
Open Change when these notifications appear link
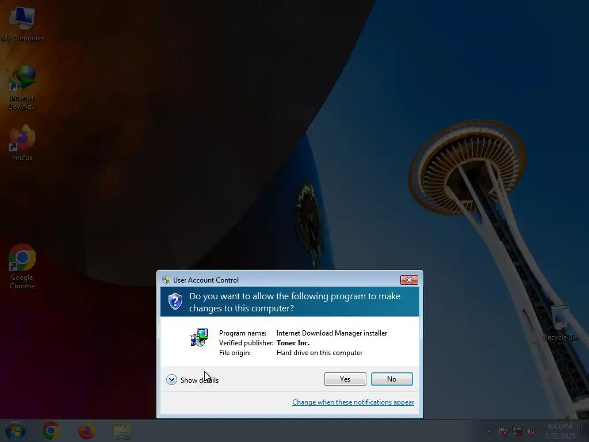pos(353,402)
